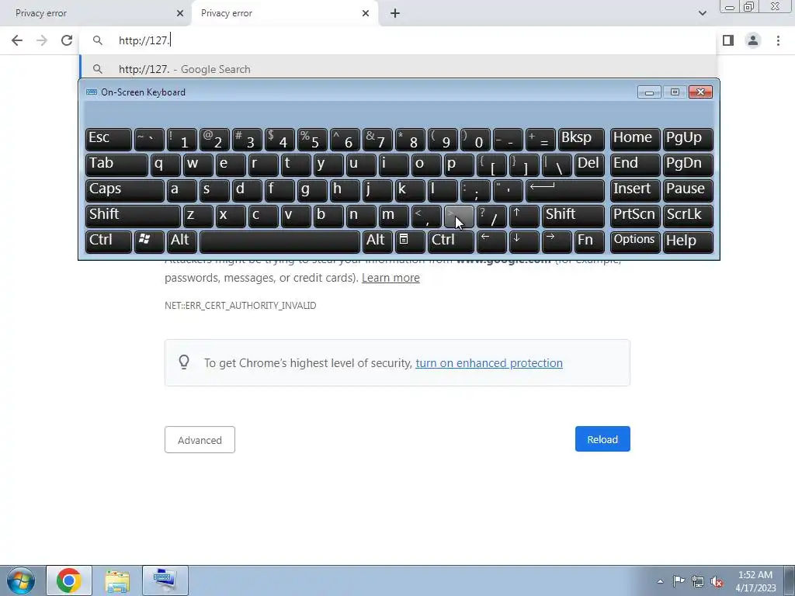Tap the End key
The height and width of the screenshot is (596, 795).
pyautogui.click(x=635, y=165)
